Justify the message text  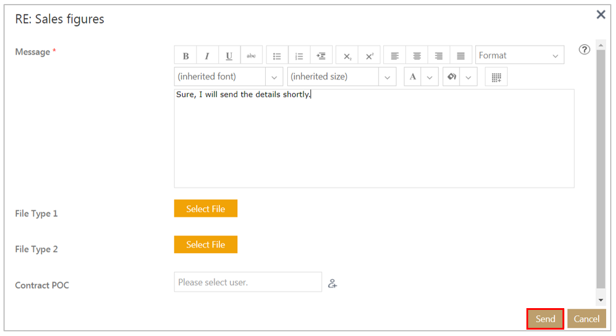pos(461,56)
